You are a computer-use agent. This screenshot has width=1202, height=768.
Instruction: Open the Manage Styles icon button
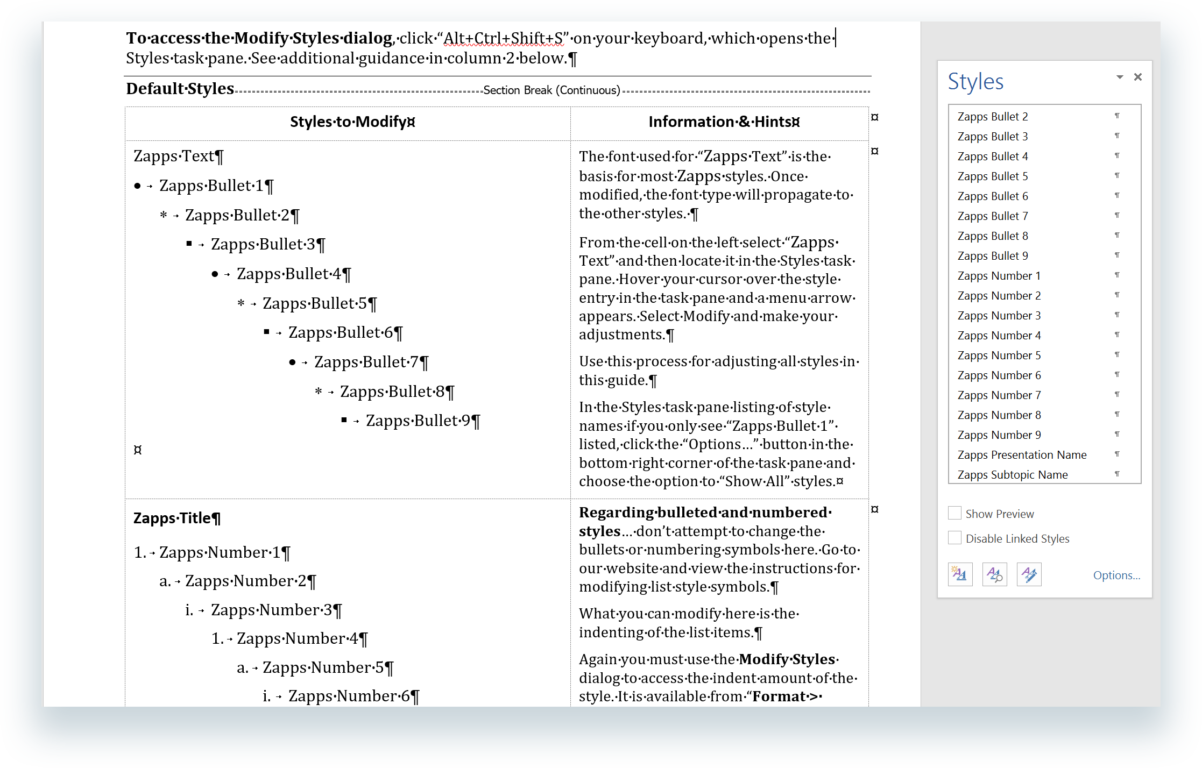pos(1029,574)
